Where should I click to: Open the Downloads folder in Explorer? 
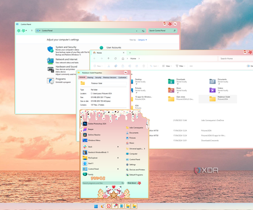[x=177, y=81]
